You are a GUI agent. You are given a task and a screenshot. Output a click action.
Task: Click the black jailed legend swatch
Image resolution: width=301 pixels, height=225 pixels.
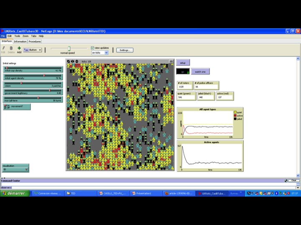coord(235,119)
